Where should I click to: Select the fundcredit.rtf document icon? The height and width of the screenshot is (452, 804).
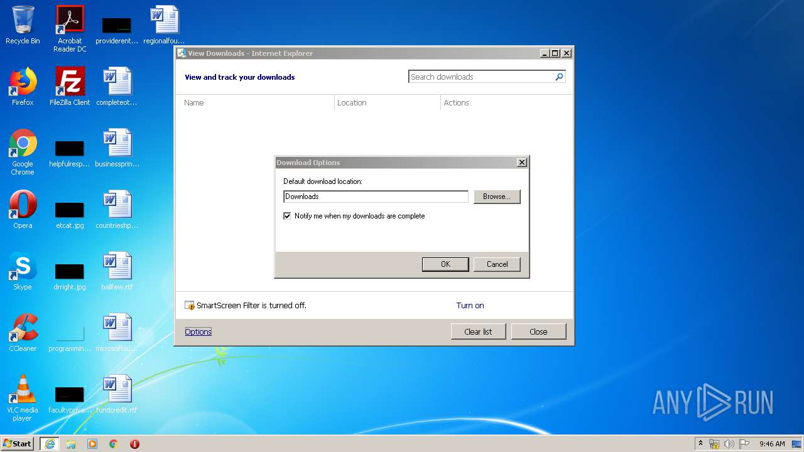click(x=117, y=394)
